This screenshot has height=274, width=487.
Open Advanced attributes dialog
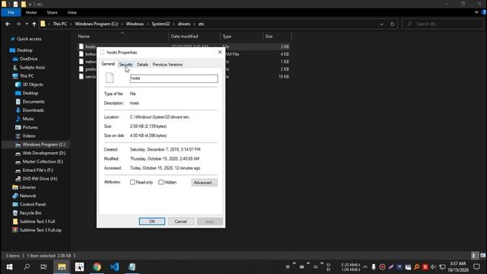pos(204,183)
